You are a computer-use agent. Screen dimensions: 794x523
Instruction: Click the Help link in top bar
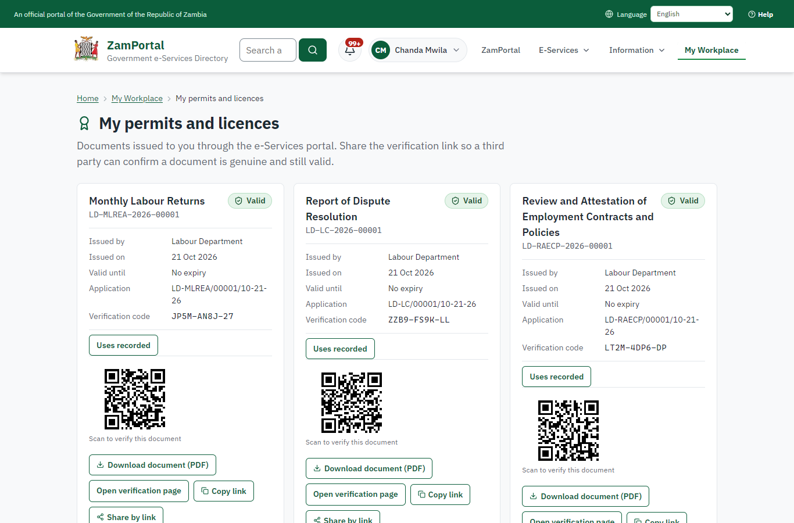click(x=760, y=15)
